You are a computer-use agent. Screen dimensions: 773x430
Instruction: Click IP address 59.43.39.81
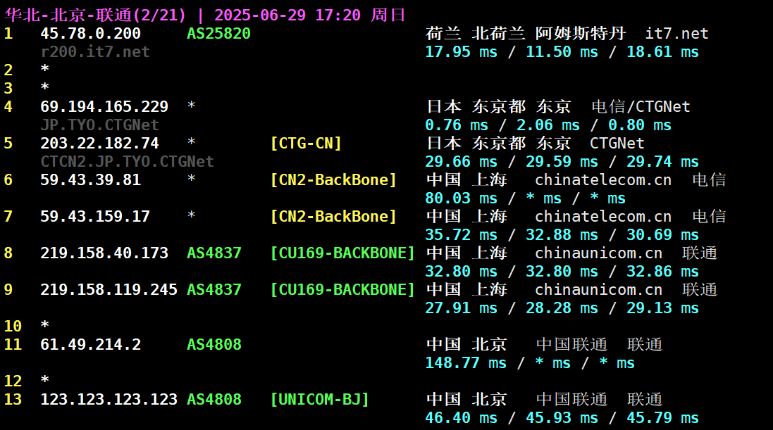(91, 179)
